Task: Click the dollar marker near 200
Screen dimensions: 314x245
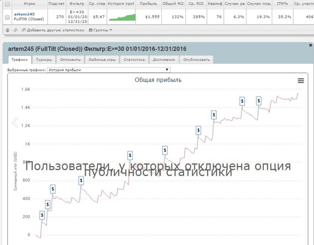Action: (42, 215)
